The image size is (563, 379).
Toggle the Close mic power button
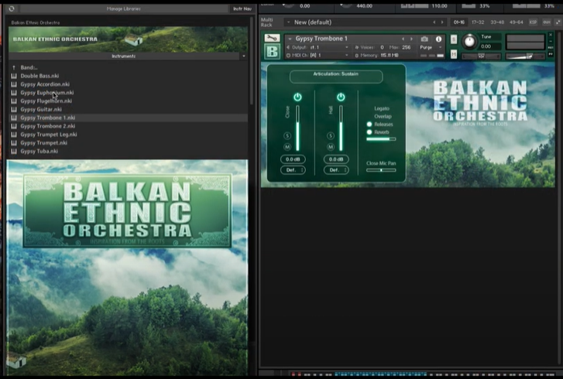(x=297, y=97)
